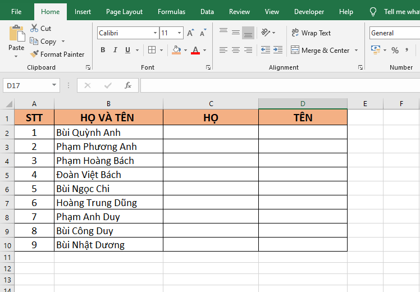420x292 pixels.
Task: Open Font settings dialog launcher
Action: [208, 67]
